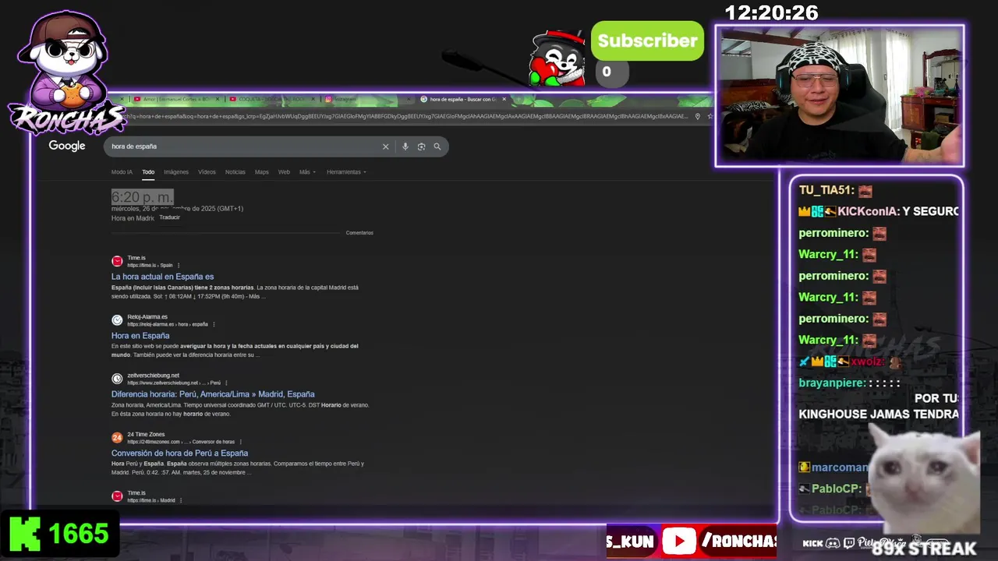This screenshot has height=561, width=998.
Task: Click the 24 Time Zones site name
Action: [x=146, y=434]
